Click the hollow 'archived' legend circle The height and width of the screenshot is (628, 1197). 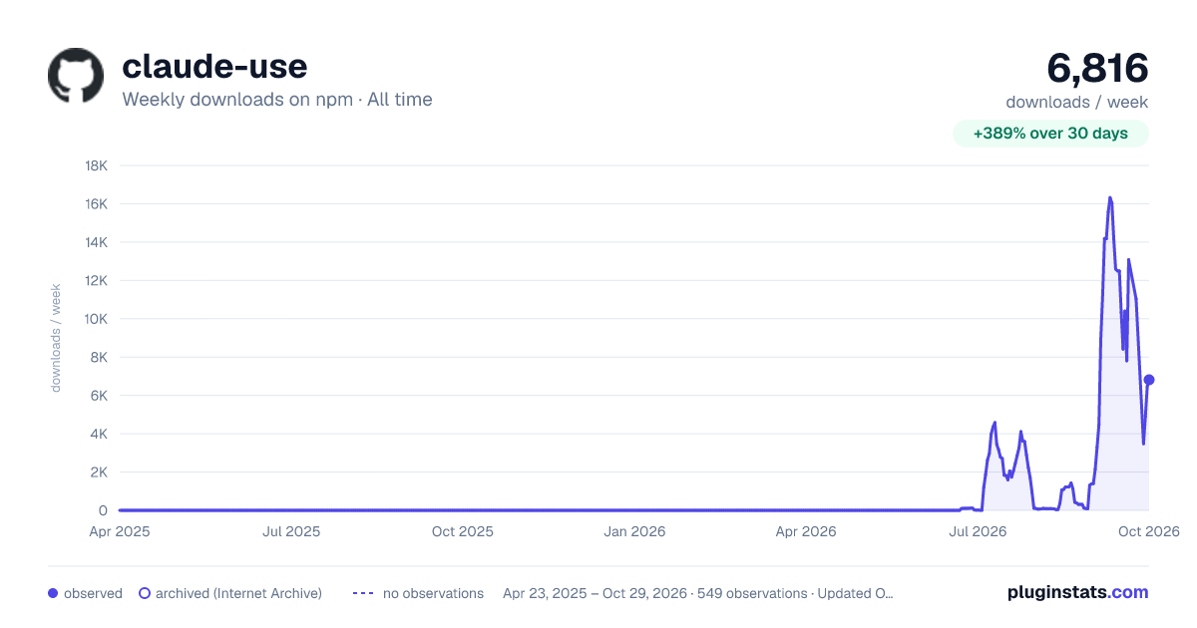(145, 593)
